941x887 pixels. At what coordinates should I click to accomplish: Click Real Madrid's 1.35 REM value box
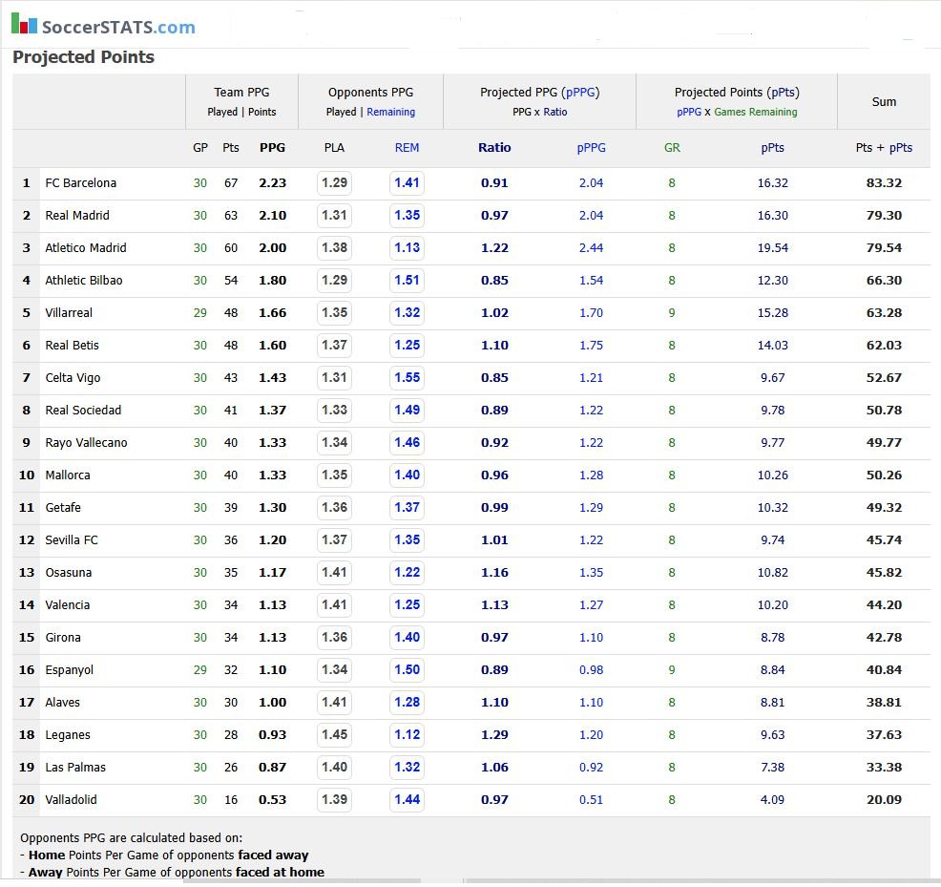407,216
